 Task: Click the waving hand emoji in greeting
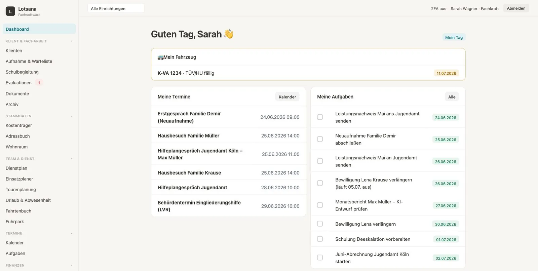pos(229,34)
